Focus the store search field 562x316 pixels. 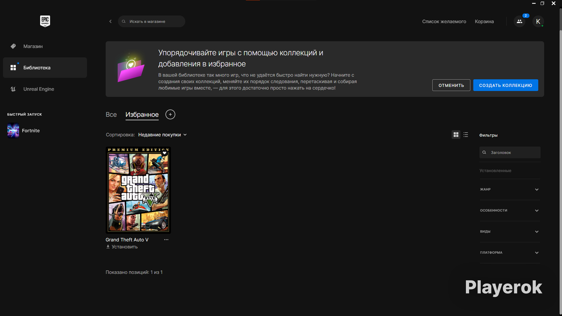click(x=151, y=21)
